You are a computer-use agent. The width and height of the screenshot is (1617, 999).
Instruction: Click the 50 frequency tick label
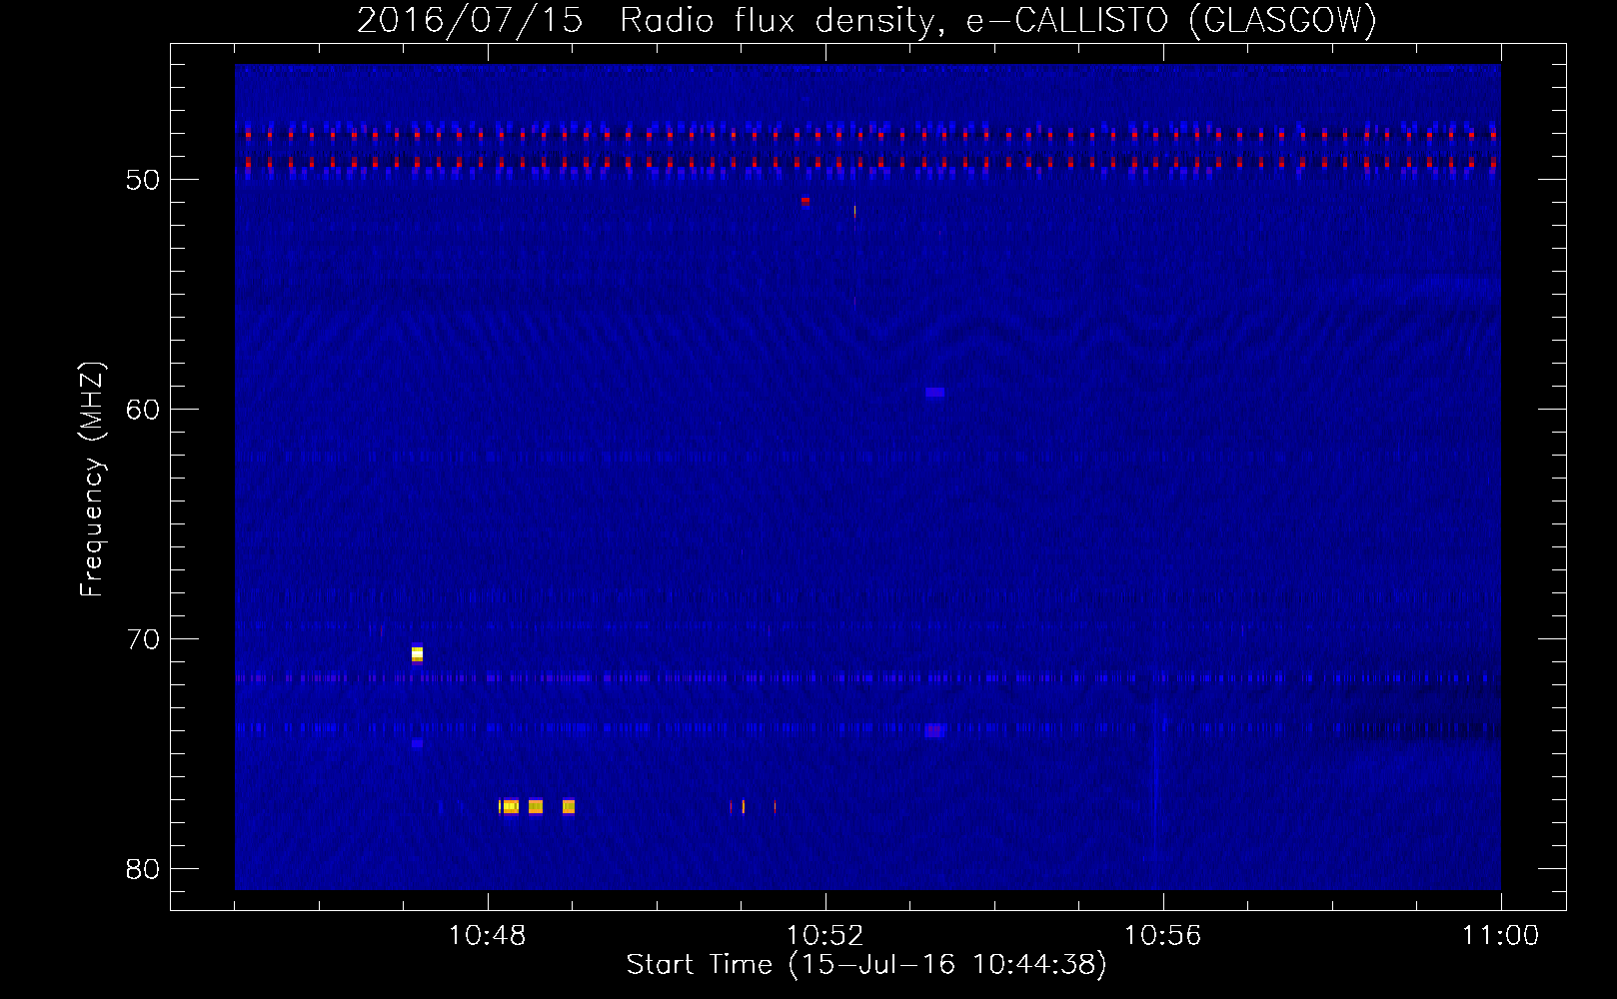point(143,180)
